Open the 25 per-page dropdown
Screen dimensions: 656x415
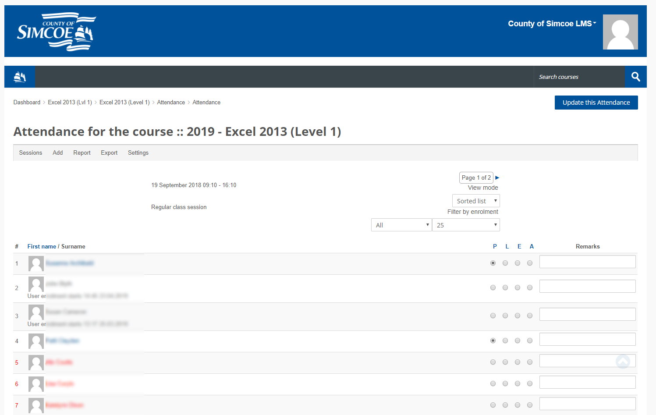[466, 225]
